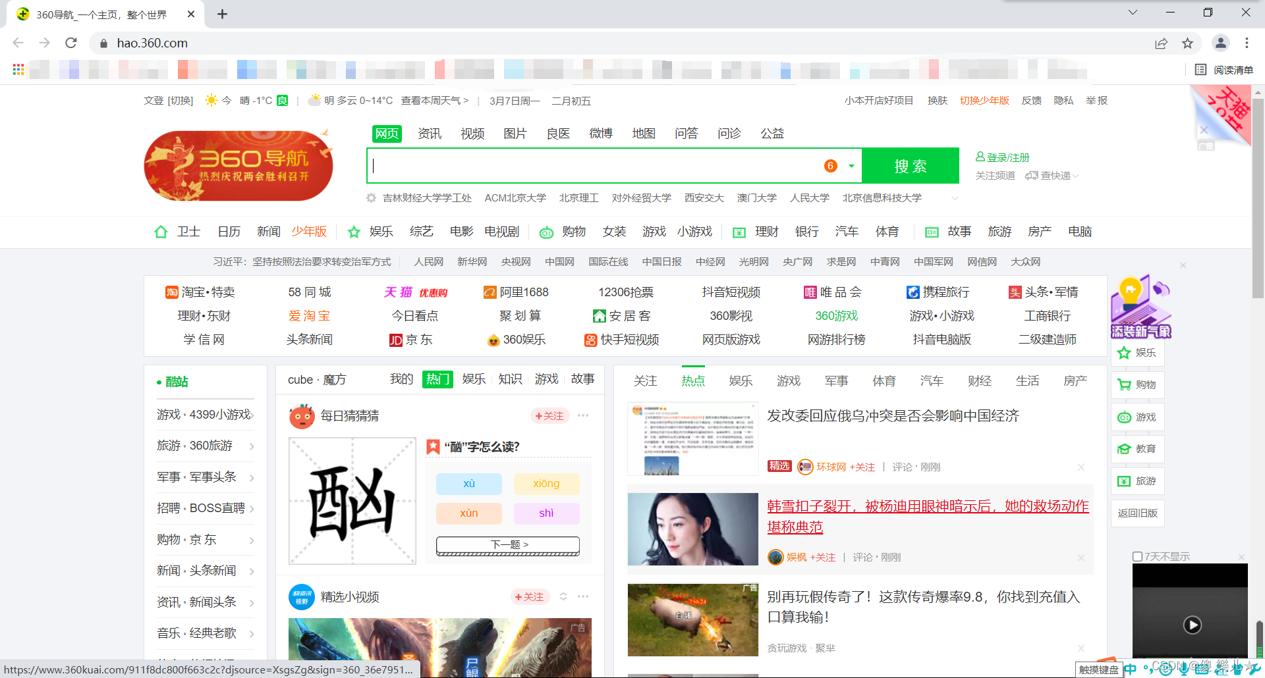
Task: Open the Chrome three-dot menu
Action: point(1247,43)
